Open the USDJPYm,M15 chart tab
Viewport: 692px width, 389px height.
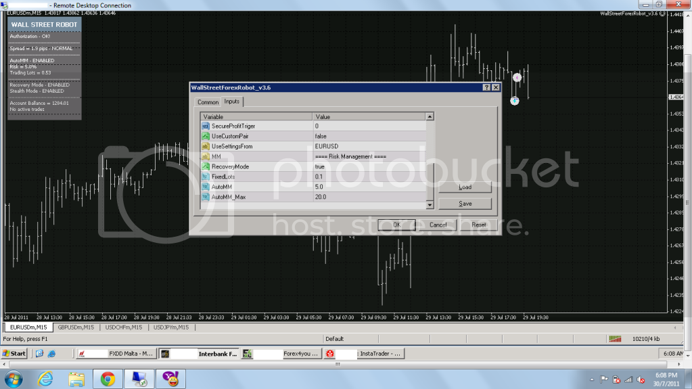tap(170, 327)
